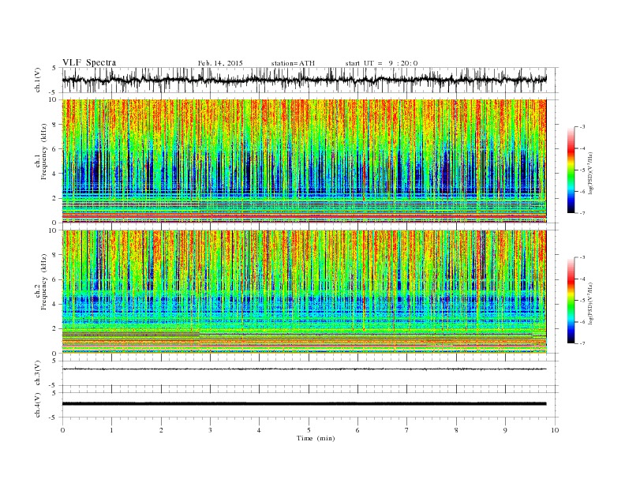625x483 pixels.
Task: Click the ch.1 "Frequency (kHz)" axis label
Action: point(44,152)
